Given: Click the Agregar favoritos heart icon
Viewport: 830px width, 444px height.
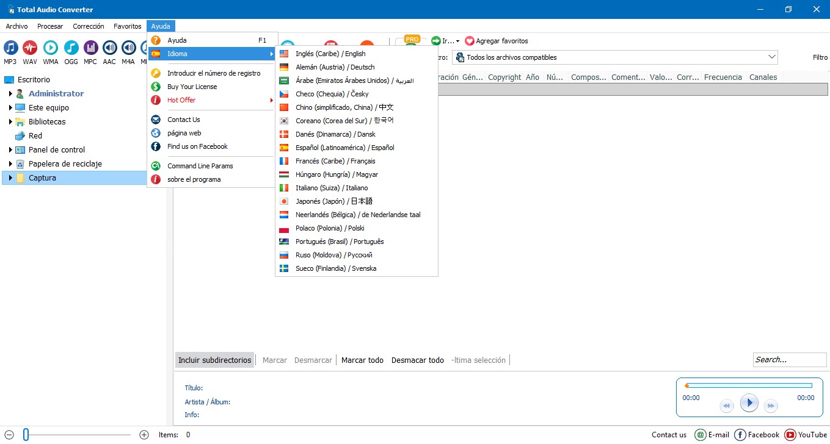Looking at the screenshot, I should [469, 41].
